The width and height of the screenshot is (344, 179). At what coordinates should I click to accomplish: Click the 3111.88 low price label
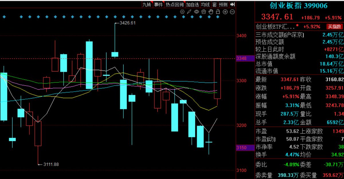pyautogui.click(x=51, y=164)
